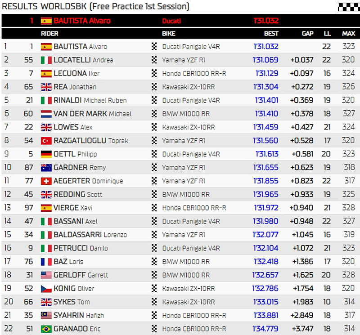
Task: Click the Swiss flag next to AEGERTER
Action: click(x=46, y=181)
